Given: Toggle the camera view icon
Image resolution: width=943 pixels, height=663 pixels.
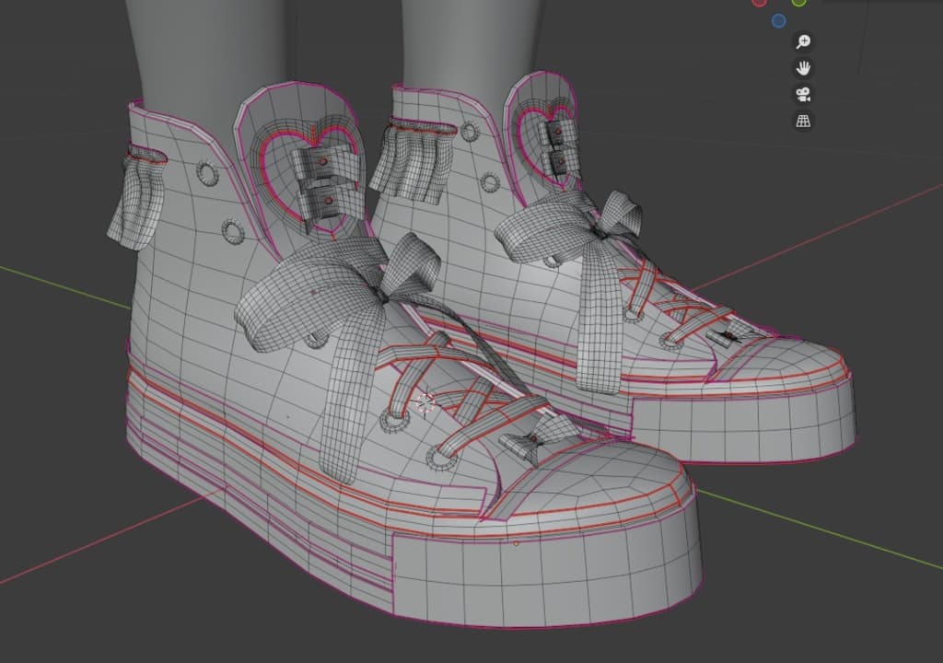Looking at the screenshot, I should tap(803, 95).
